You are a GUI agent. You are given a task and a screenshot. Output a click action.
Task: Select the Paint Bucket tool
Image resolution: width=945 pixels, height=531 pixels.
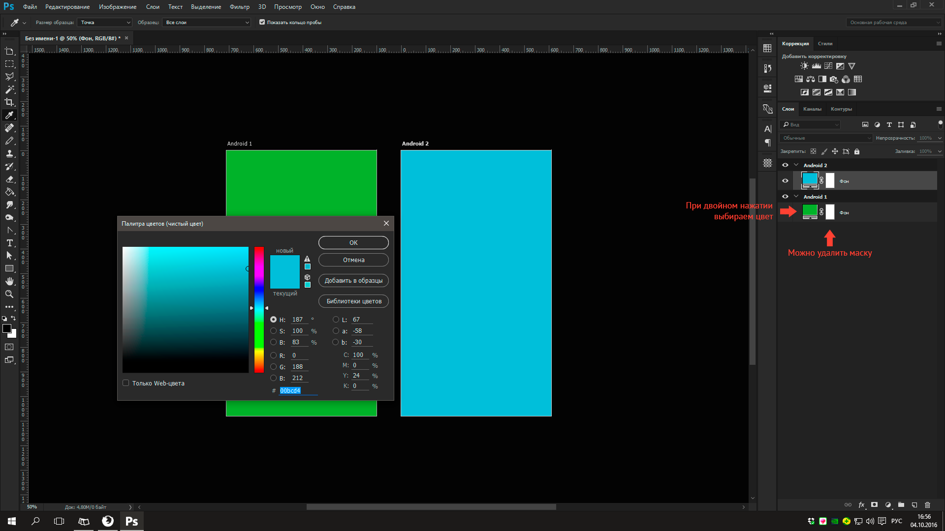coord(9,192)
